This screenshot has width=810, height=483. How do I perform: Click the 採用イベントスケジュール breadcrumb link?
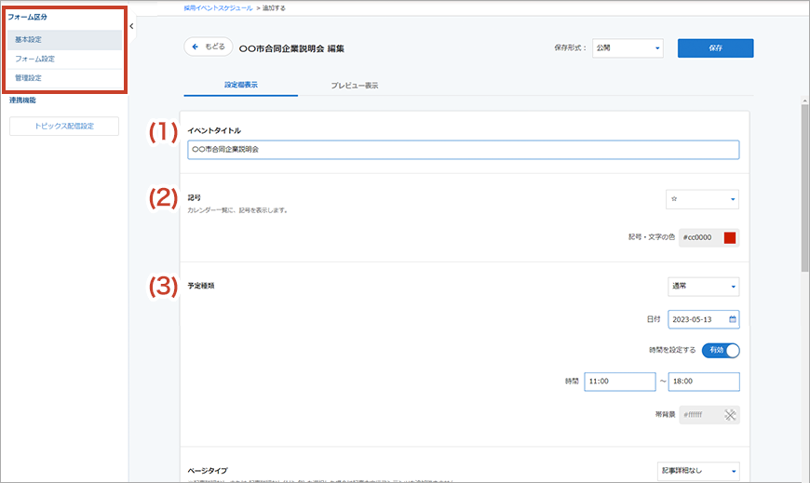[218, 7]
